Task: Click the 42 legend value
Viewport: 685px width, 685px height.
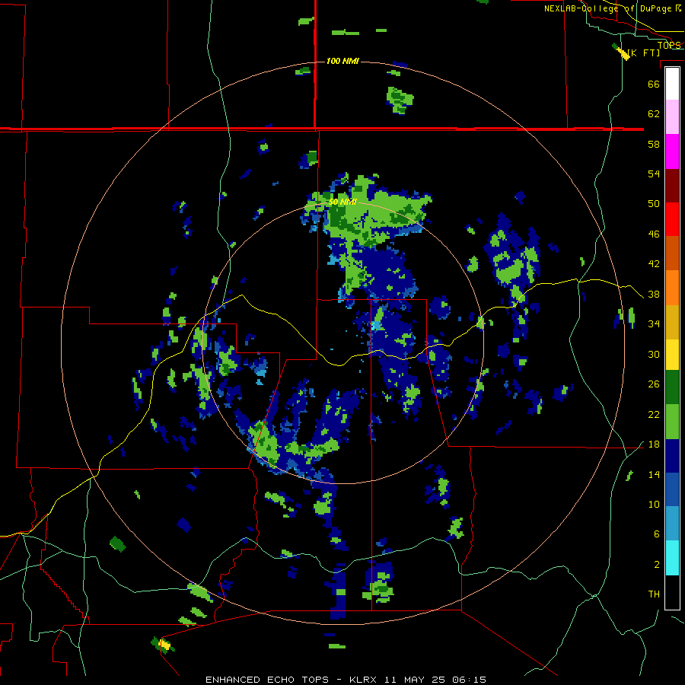Action: coord(654,264)
